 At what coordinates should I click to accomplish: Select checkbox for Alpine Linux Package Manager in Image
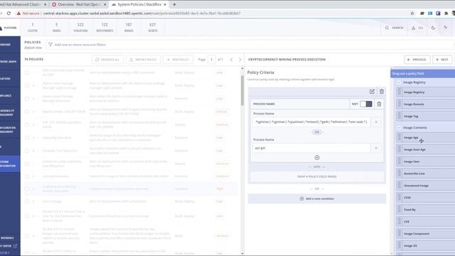[x=27, y=85]
